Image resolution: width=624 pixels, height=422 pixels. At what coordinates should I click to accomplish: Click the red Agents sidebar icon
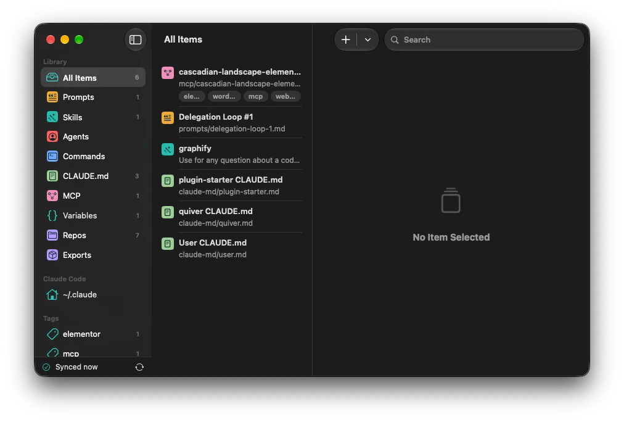point(52,136)
